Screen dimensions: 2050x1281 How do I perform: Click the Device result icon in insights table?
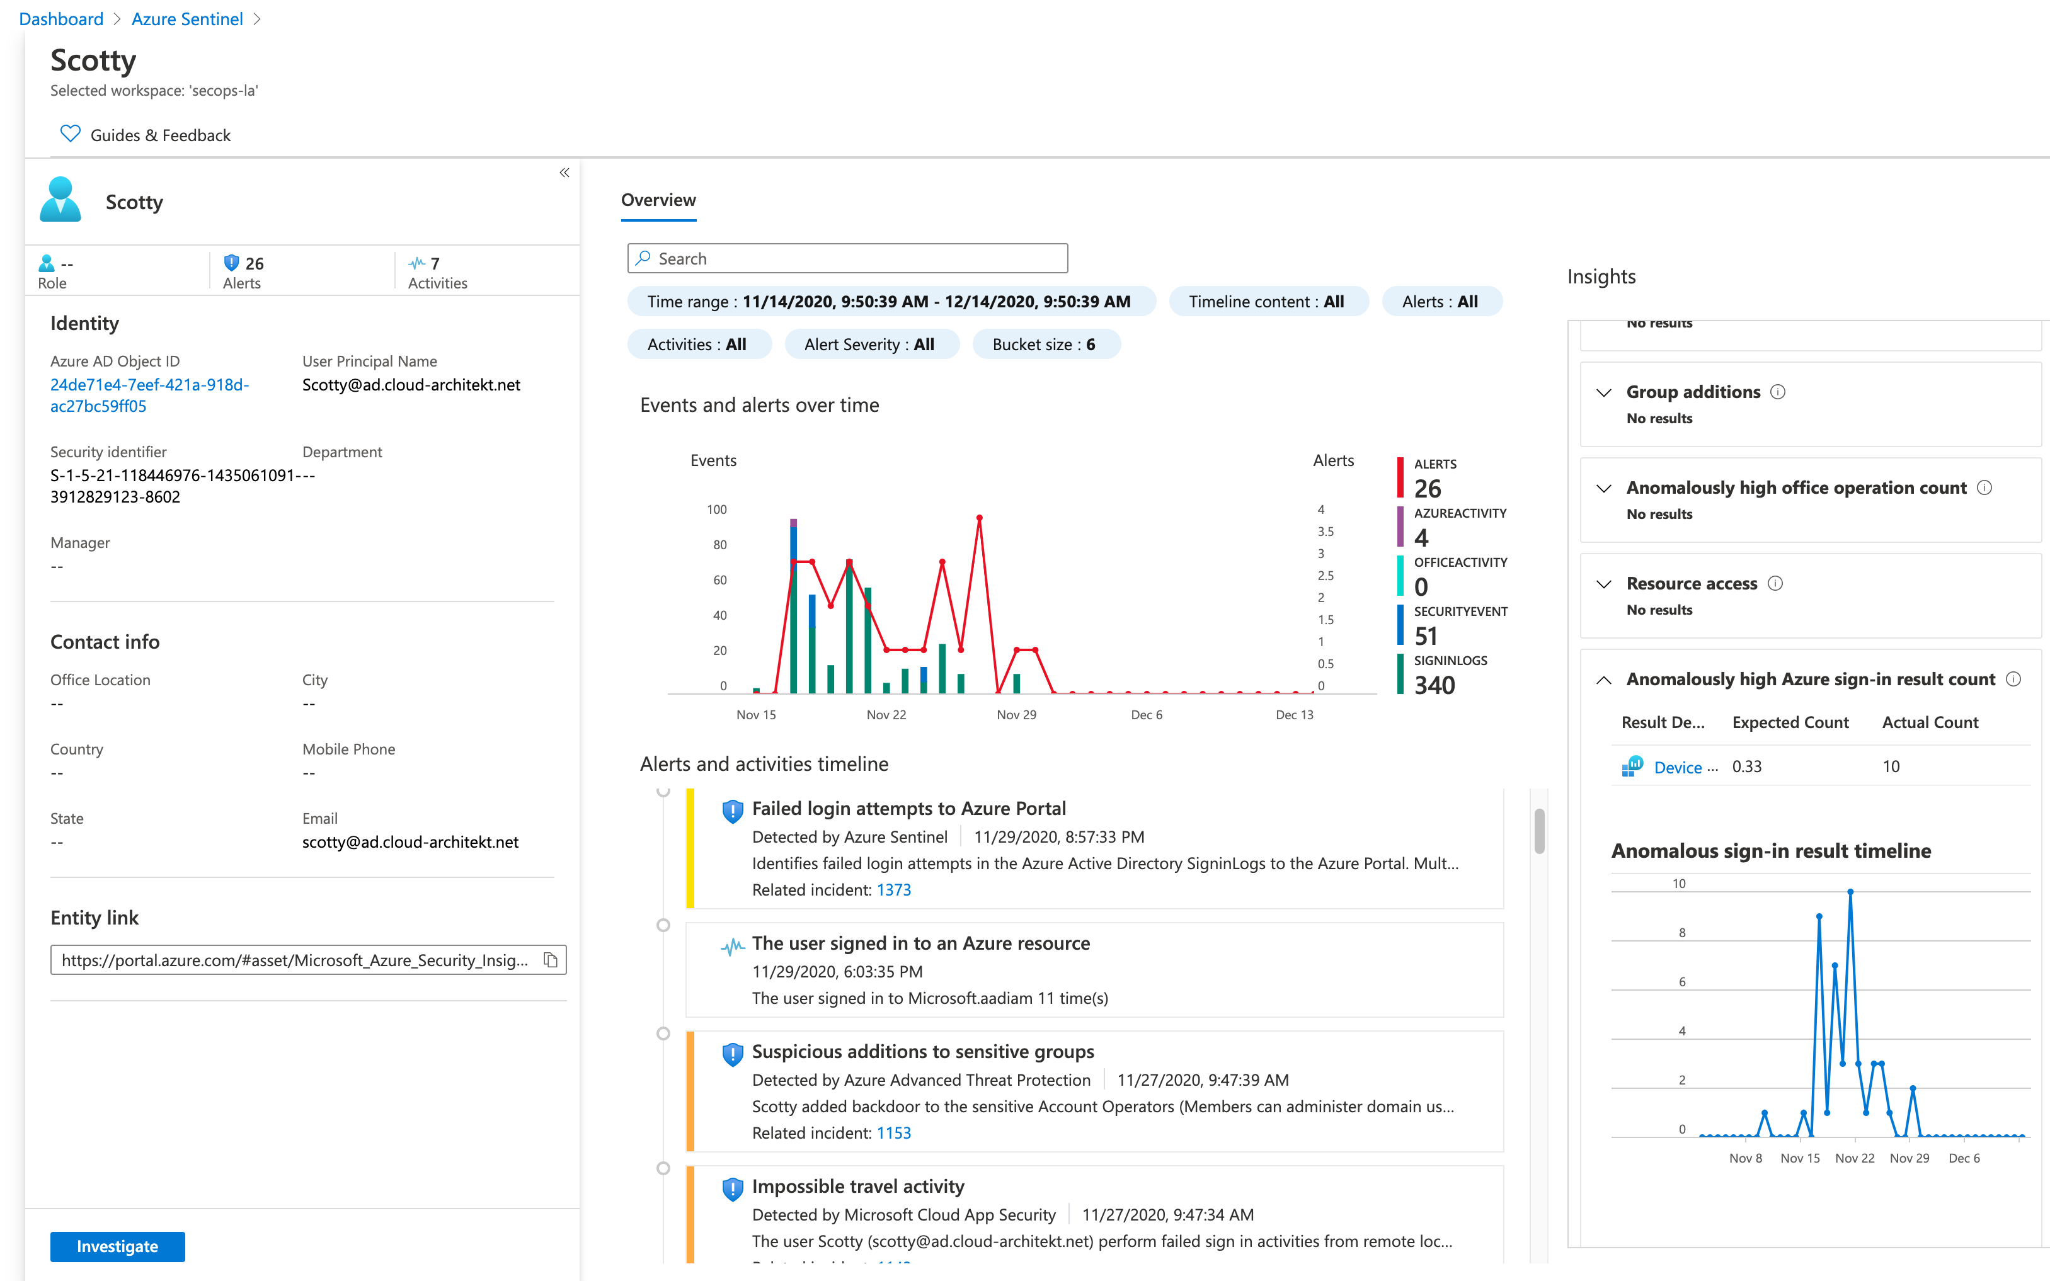(1632, 766)
